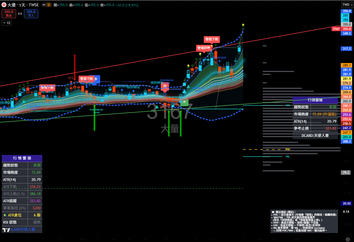Click the ATR下軌 334.21 row
The image size is (354, 242).
coord(22,187)
